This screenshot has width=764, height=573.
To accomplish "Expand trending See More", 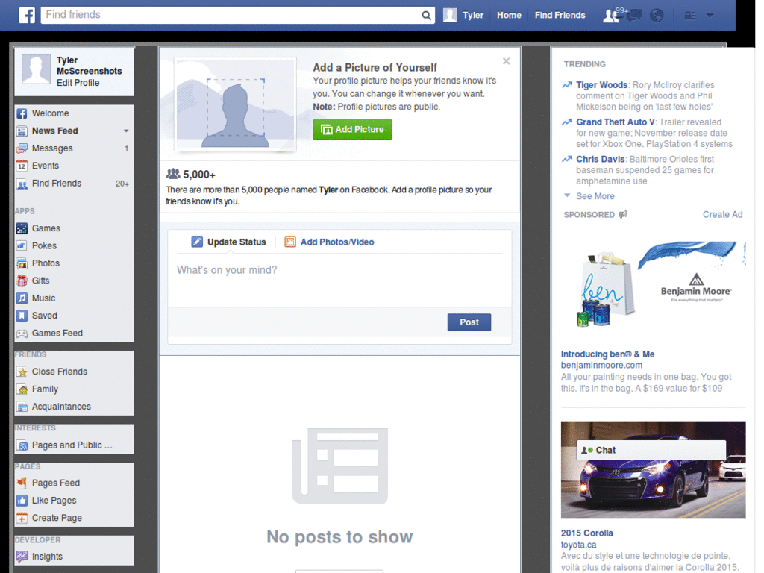I will (x=595, y=196).
